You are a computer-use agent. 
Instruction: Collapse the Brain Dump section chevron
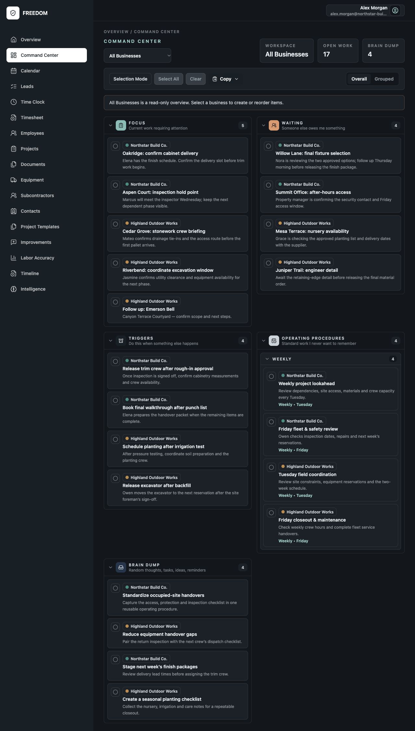(x=111, y=567)
